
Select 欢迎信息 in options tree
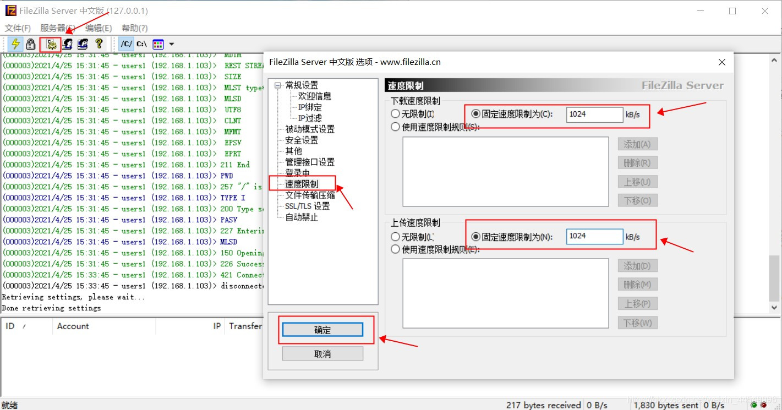315,96
